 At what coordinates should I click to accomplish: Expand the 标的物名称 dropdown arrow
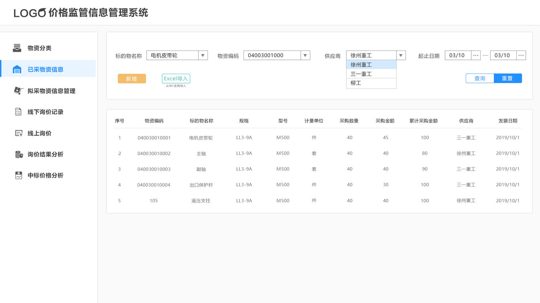click(x=203, y=55)
